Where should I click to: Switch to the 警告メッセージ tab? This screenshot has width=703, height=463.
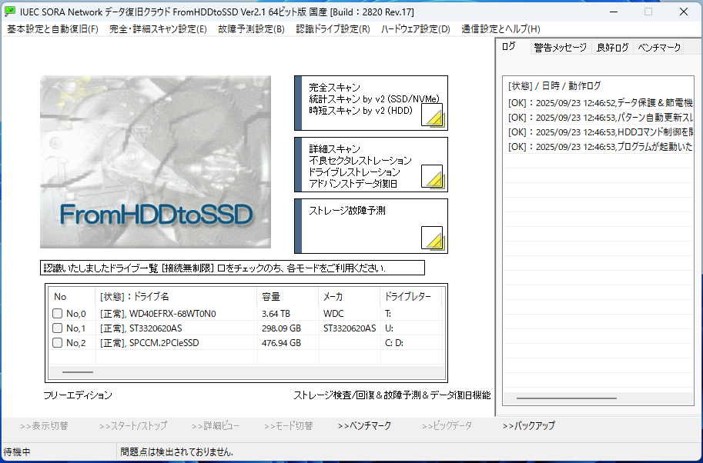(560, 48)
